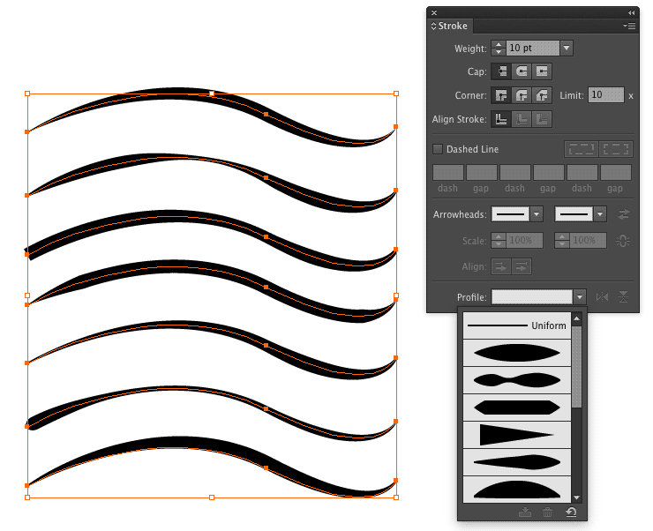
Task: Extend arrow tip beyond path end
Action: (x=501, y=266)
